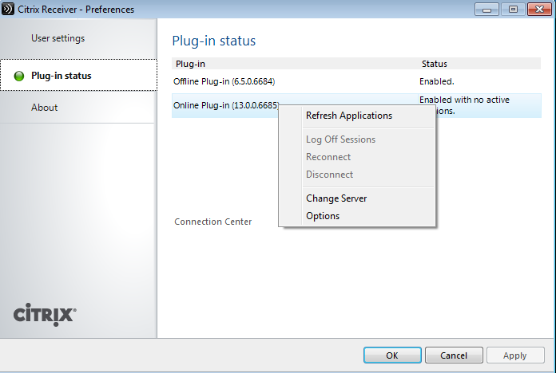Screen dimensions: 556x373
Task: Click the Plug-in column header
Action: 190,64
